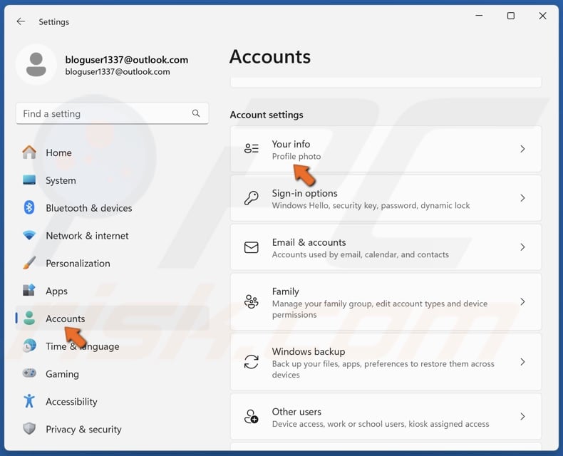Expand Email & accounts chevron
The image size is (563, 456).
tap(523, 247)
